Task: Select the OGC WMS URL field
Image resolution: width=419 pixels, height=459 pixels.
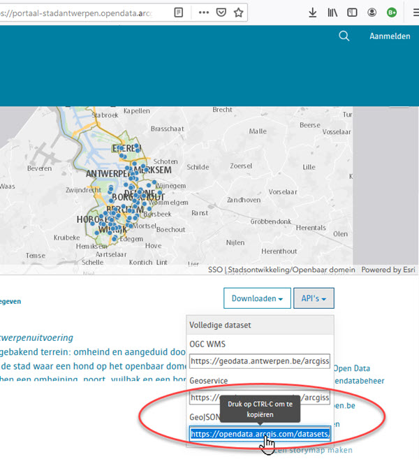Action: coord(260,361)
